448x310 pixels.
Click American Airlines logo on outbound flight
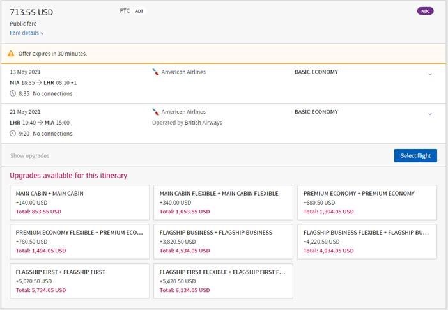click(155, 72)
